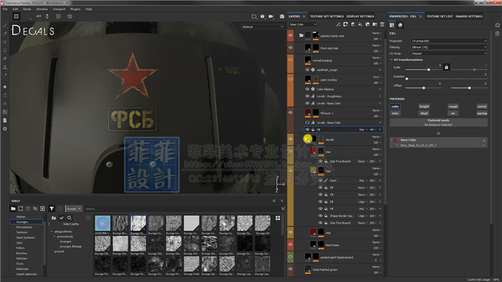This screenshot has height=282, width=502.
Task: Click the rotate/reset view icon in top toolbar
Action: [70, 16]
